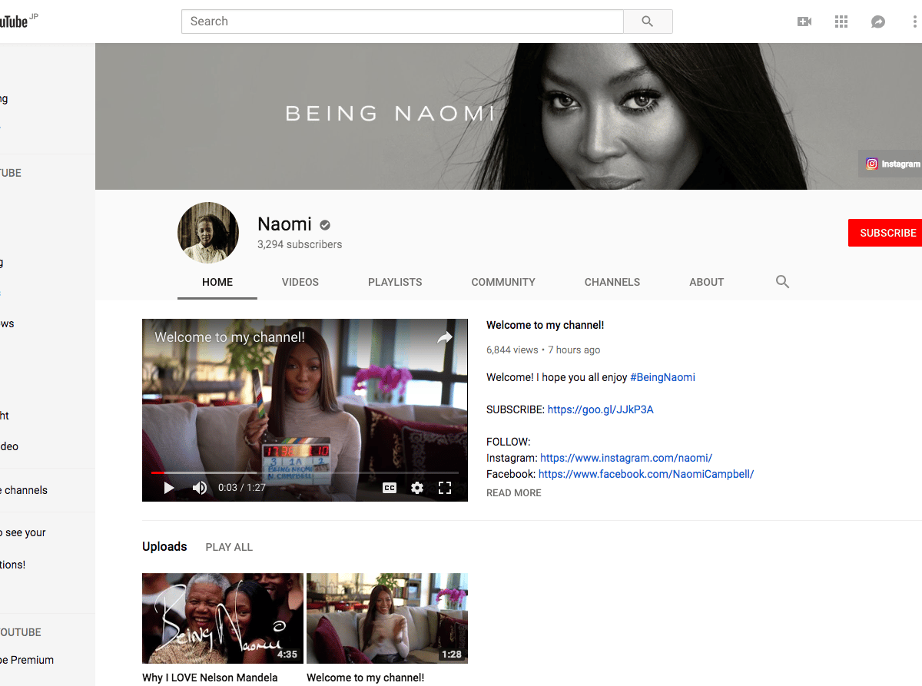922x686 pixels.
Task: Mute the video with speaker icon
Action: 200,488
